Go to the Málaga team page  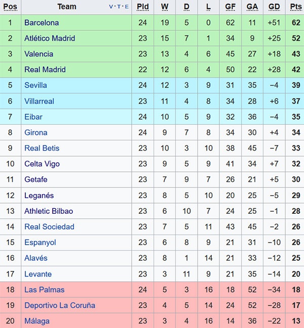click(37, 321)
